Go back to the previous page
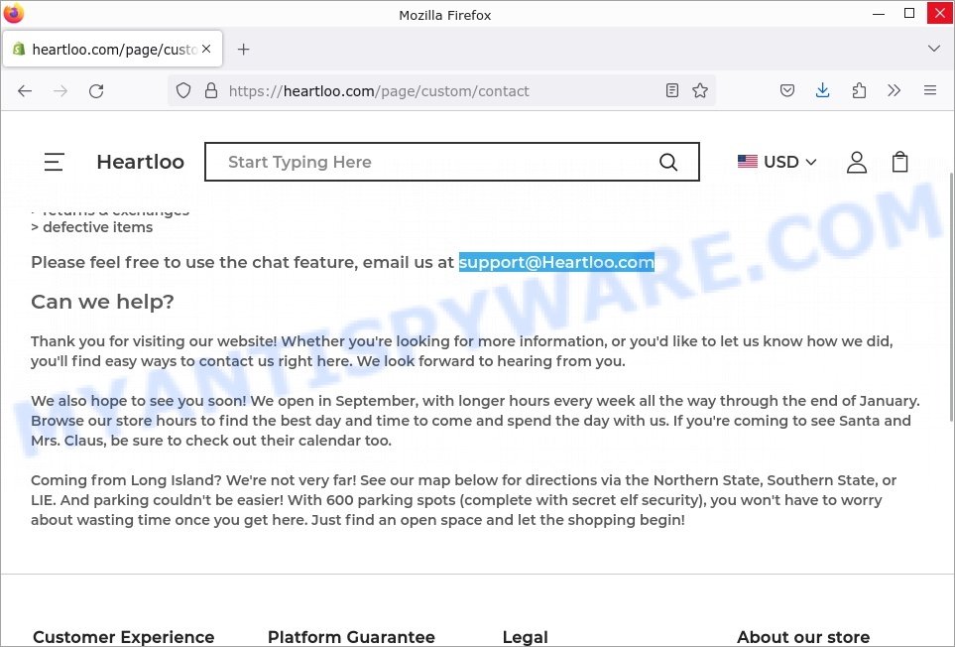The width and height of the screenshot is (955, 647). (x=25, y=91)
